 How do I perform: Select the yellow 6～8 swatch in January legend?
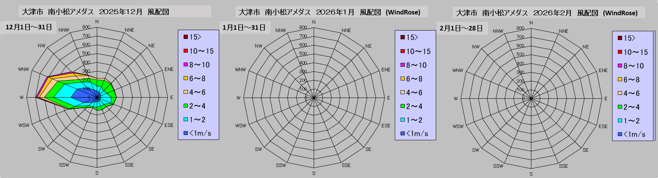point(402,79)
